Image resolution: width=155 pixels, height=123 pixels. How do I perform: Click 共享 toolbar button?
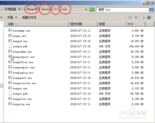pyautogui.click(x=10, y=17)
